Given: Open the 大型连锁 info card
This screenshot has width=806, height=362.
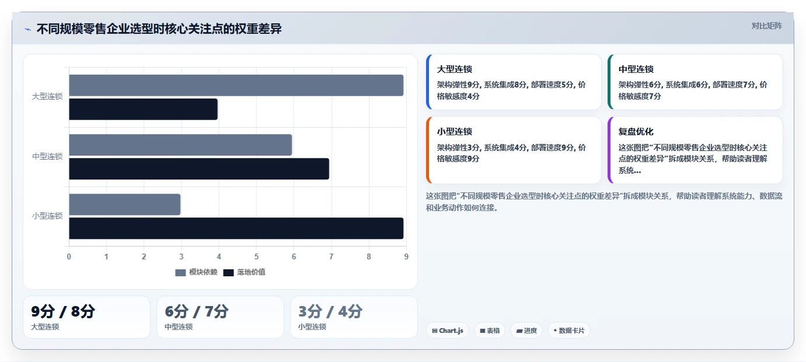Looking at the screenshot, I should point(514,82).
